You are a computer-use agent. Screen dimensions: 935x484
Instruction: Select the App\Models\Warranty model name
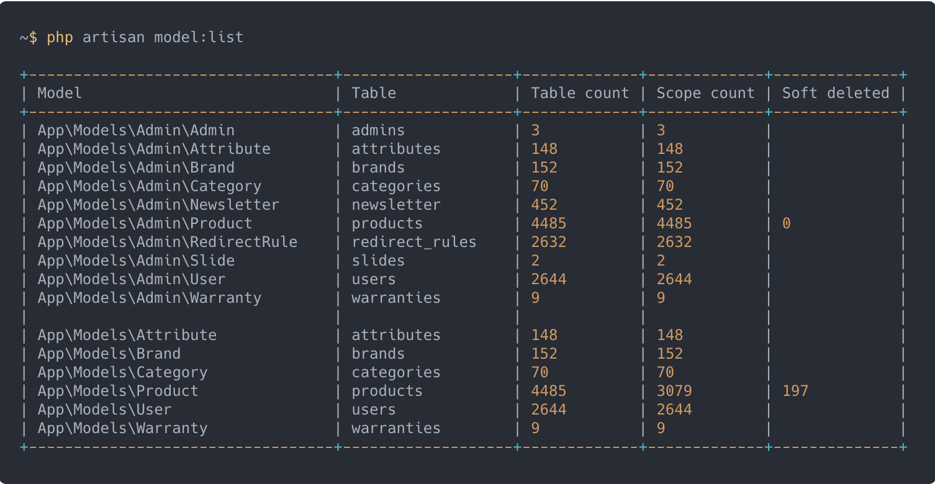point(122,428)
